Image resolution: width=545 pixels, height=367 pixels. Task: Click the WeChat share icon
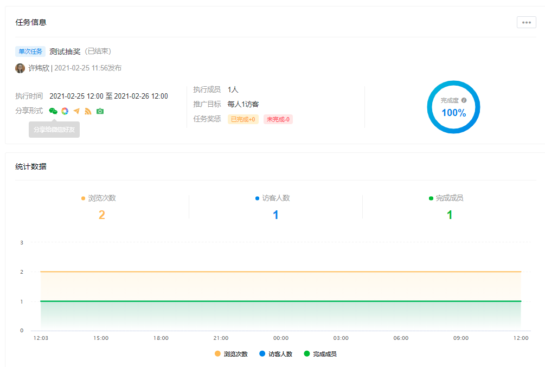53,111
